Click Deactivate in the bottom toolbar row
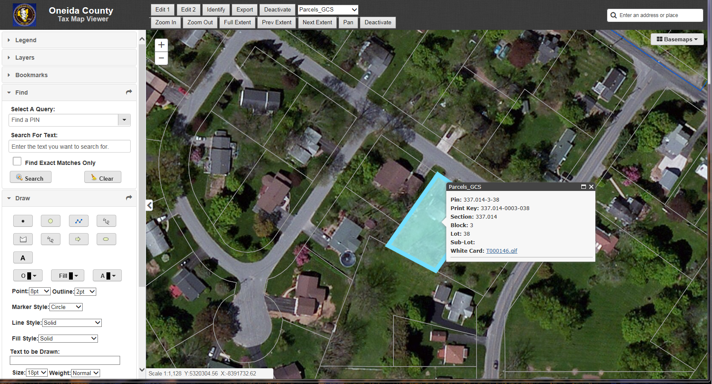712x384 pixels. tap(378, 22)
